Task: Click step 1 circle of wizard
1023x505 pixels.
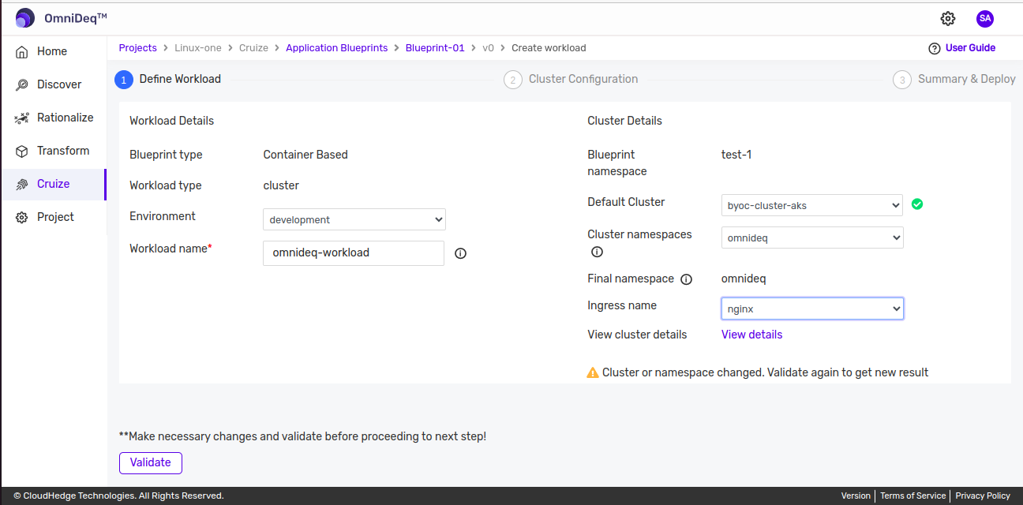Action: pyautogui.click(x=124, y=80)
